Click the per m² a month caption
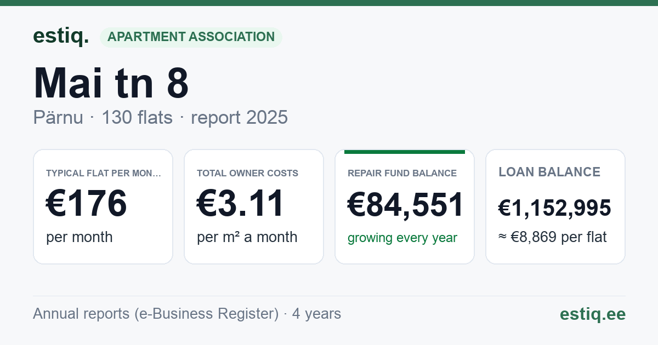The height and width of the screenshot is (345, 658). [x=247, y=237]
